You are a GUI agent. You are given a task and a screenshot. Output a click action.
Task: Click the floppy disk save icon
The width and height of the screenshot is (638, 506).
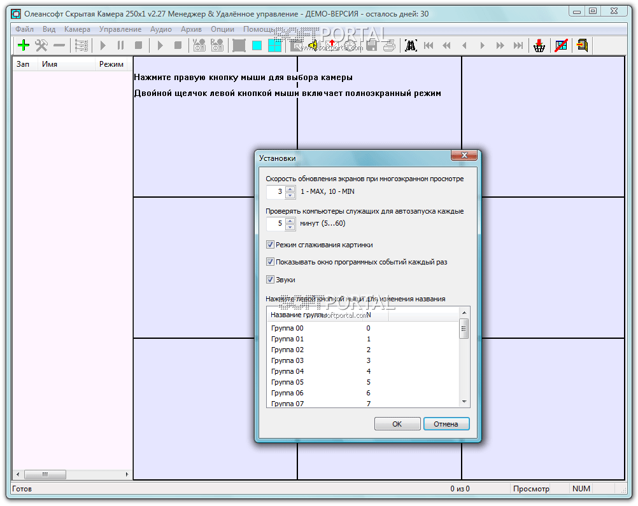[x=371, y=45]
